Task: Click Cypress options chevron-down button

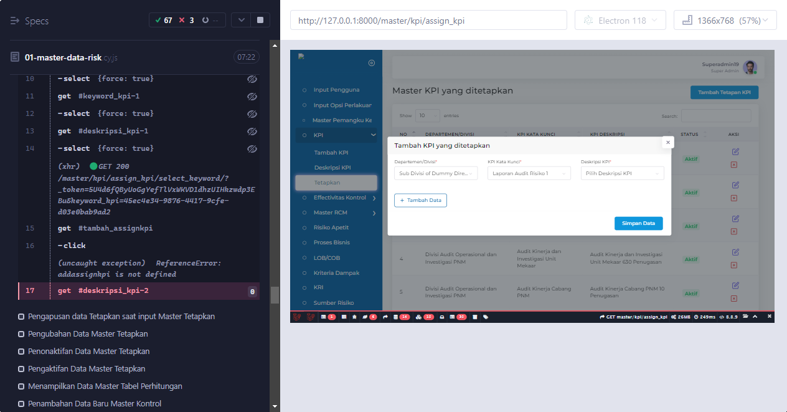Action: point(240,20)
